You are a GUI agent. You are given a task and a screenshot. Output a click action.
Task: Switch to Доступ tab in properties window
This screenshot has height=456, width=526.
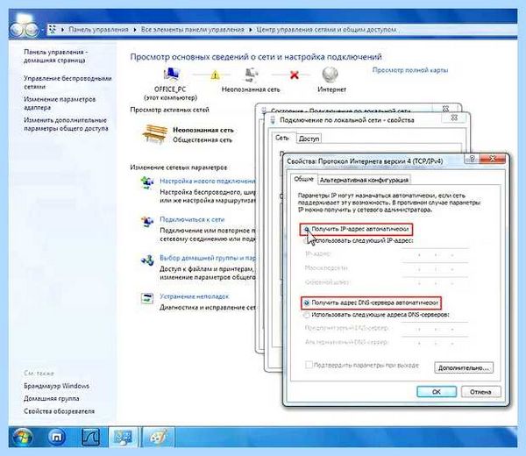click(309, 139)
